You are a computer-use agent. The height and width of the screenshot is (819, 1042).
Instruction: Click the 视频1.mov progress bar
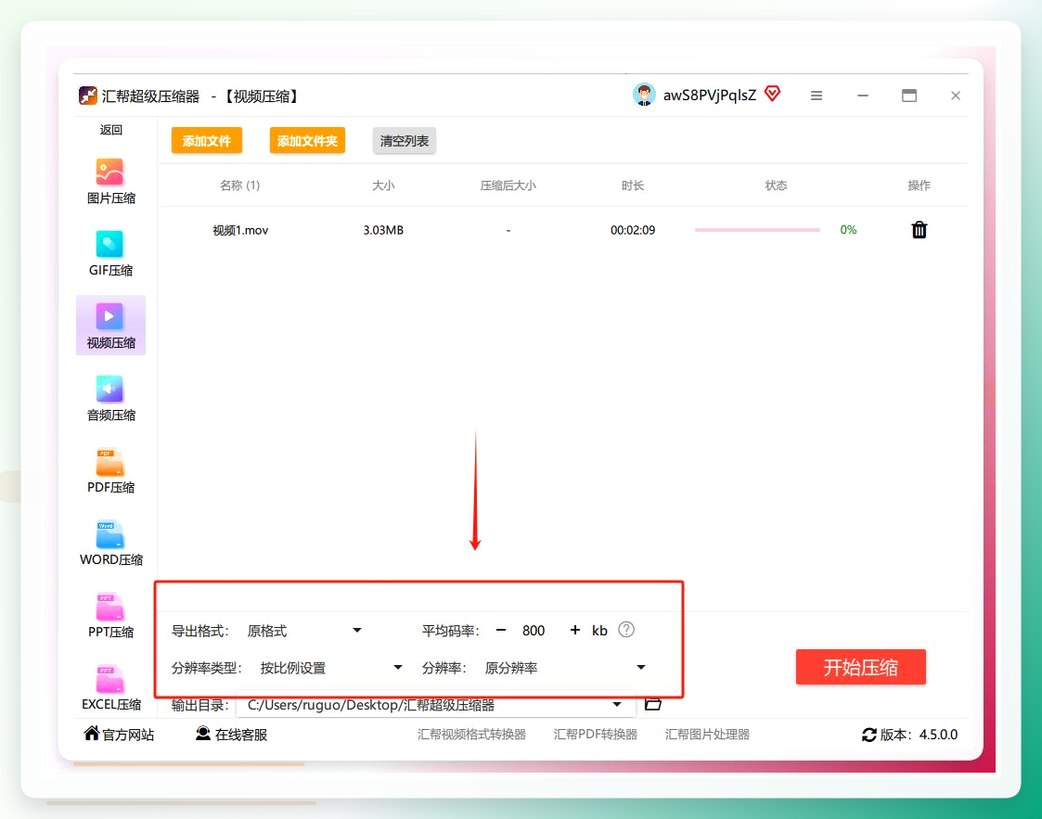tap(757, 230)
